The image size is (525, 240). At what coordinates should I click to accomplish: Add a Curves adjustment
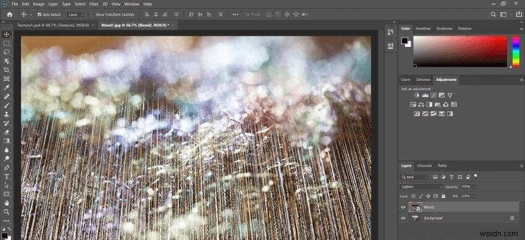point(434,95)
